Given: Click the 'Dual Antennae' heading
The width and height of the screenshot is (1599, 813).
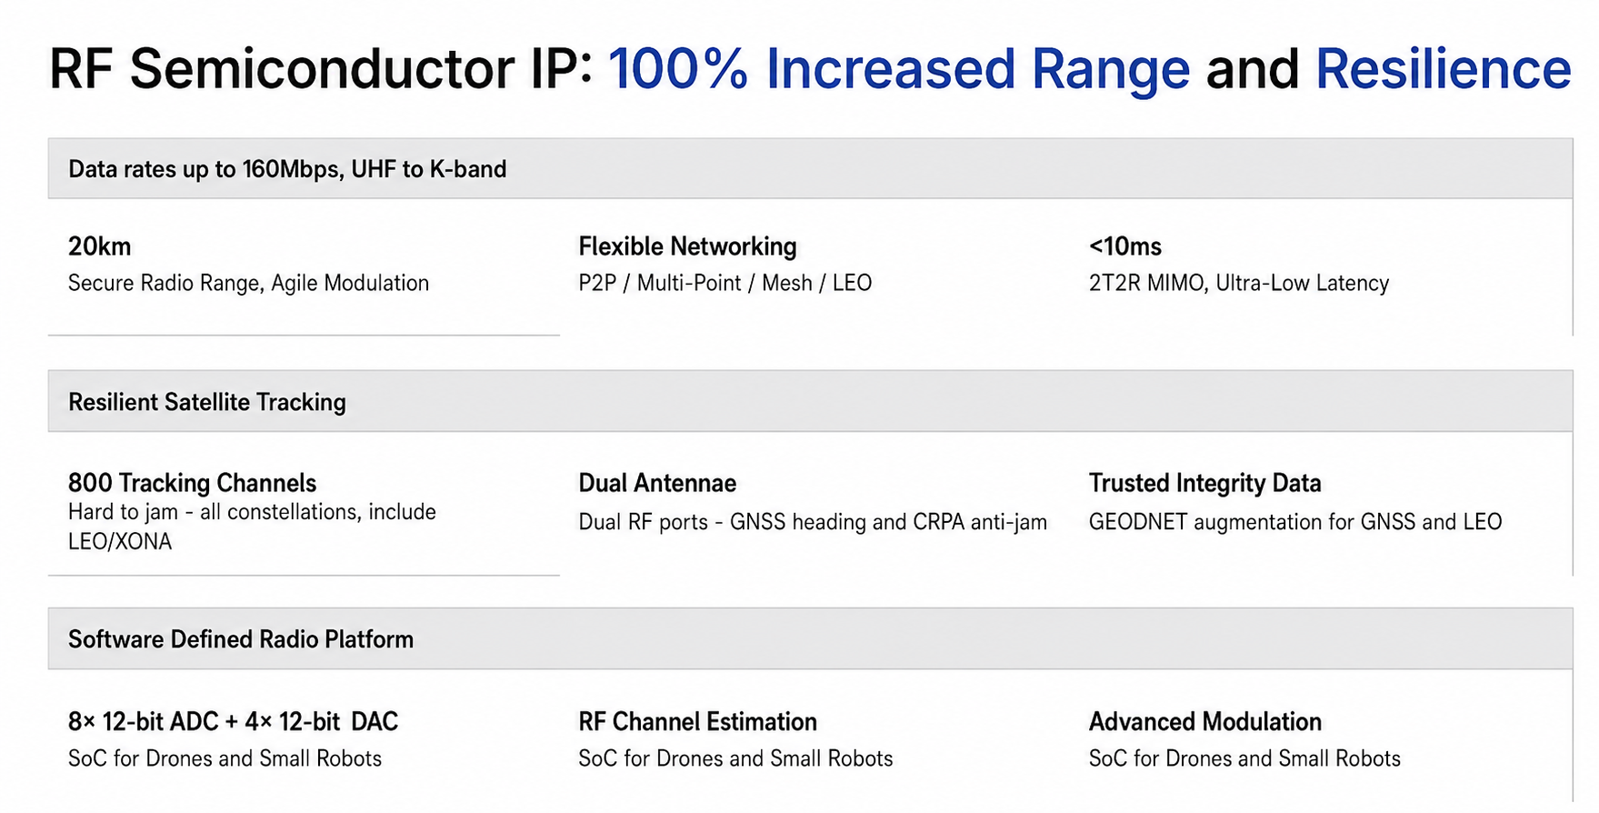Looking at the screenshot, I should (657, 483).
